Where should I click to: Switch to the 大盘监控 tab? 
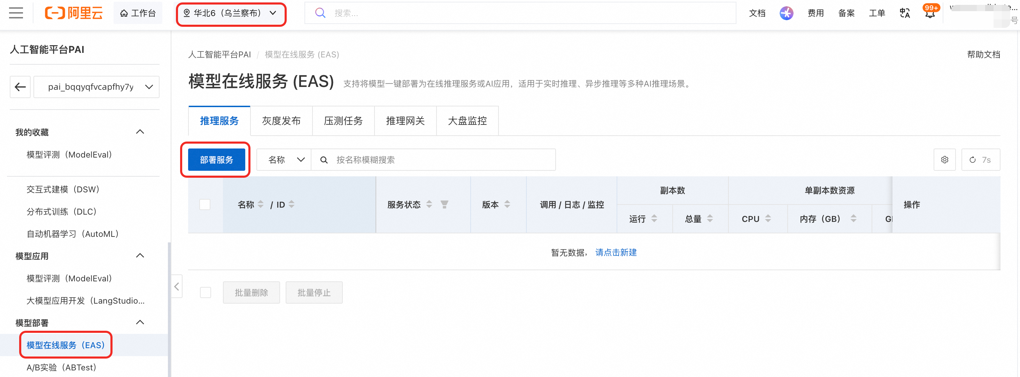click(467, 121)
